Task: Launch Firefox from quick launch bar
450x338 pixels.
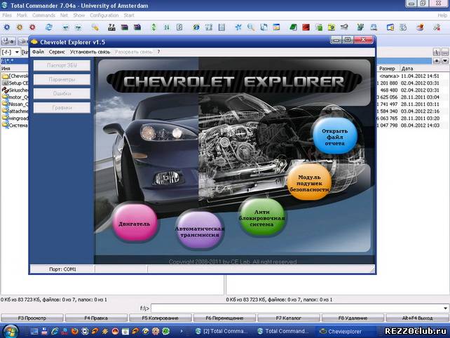Action: [x=74, y=332]
